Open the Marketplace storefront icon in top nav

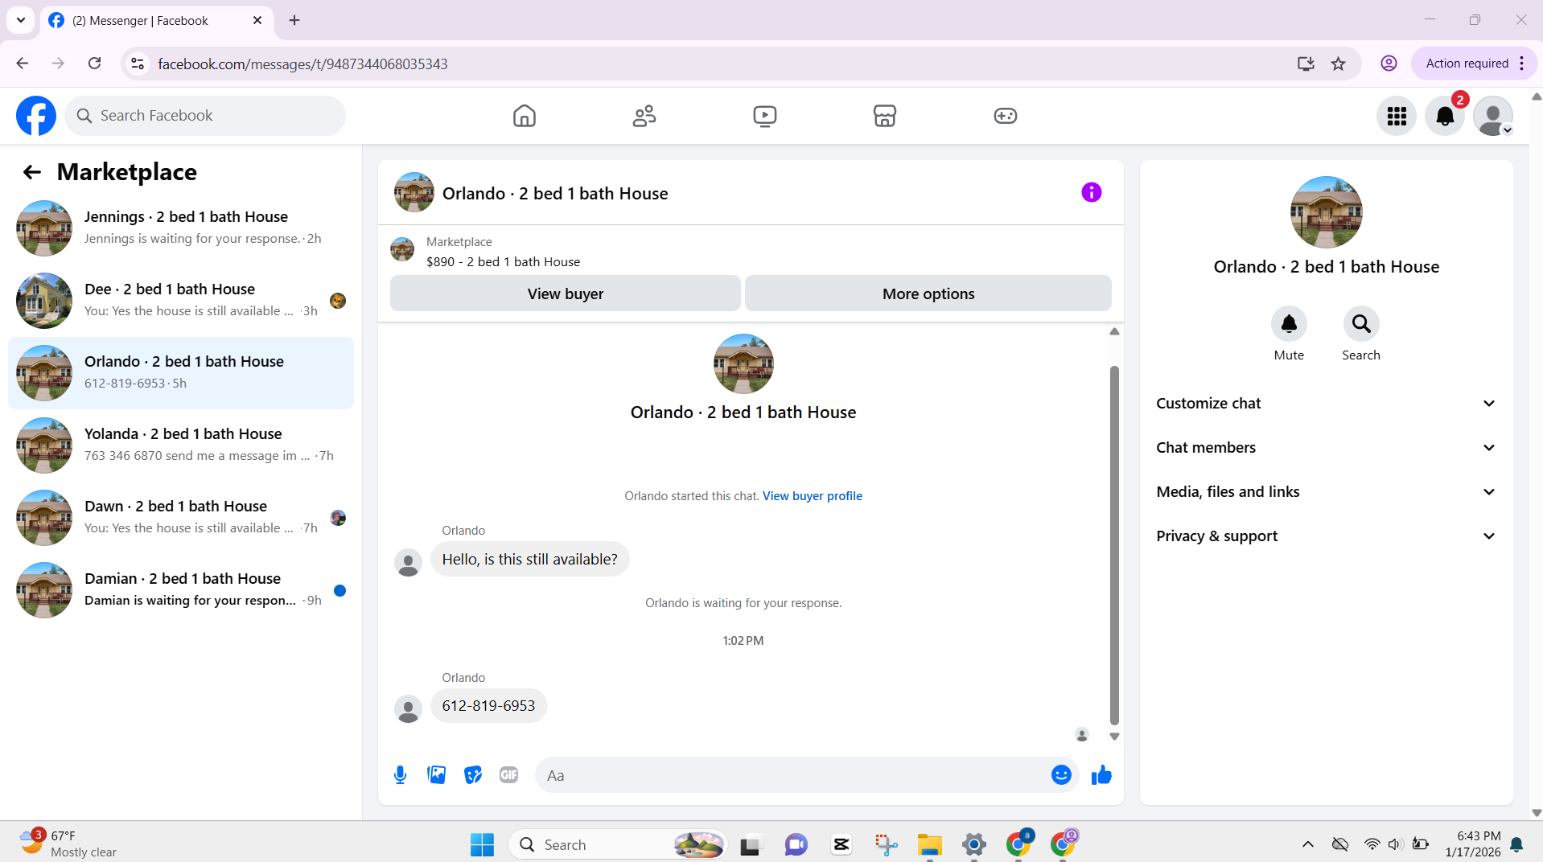pos(885,116)
